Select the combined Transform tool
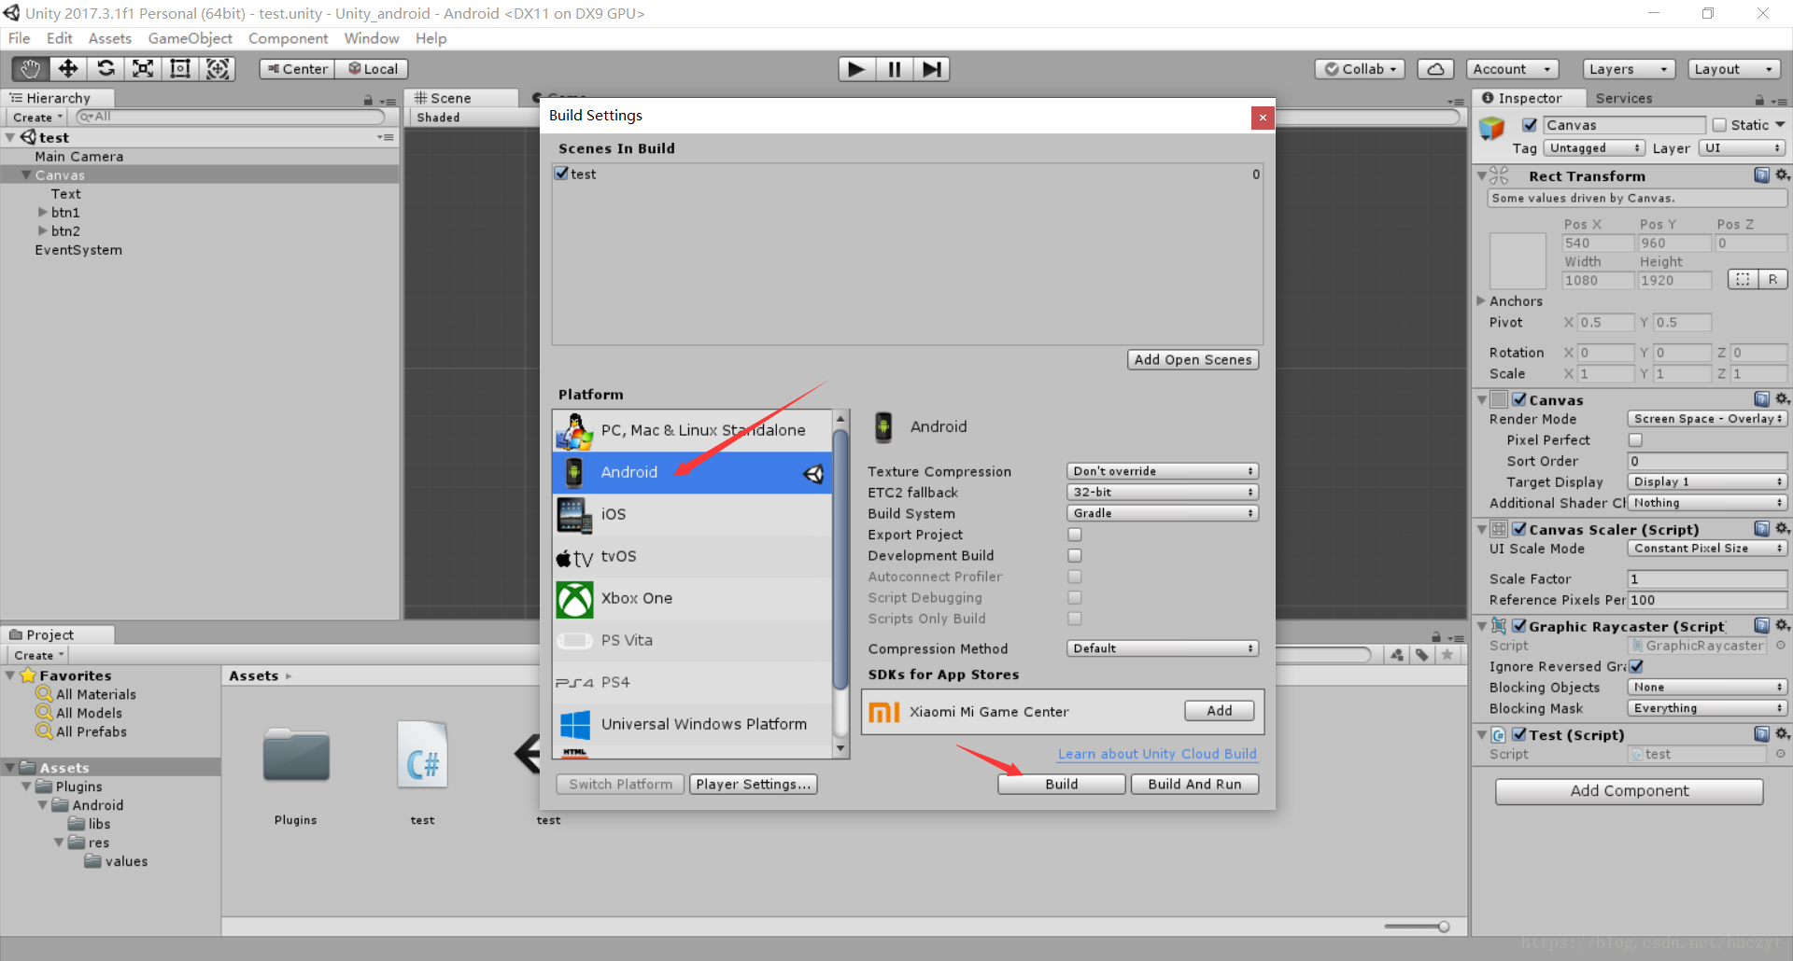1793x961 pixels. (x=218, y=69)
